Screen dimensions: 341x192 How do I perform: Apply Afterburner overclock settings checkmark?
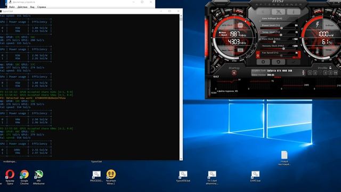(x=294, y=62)
